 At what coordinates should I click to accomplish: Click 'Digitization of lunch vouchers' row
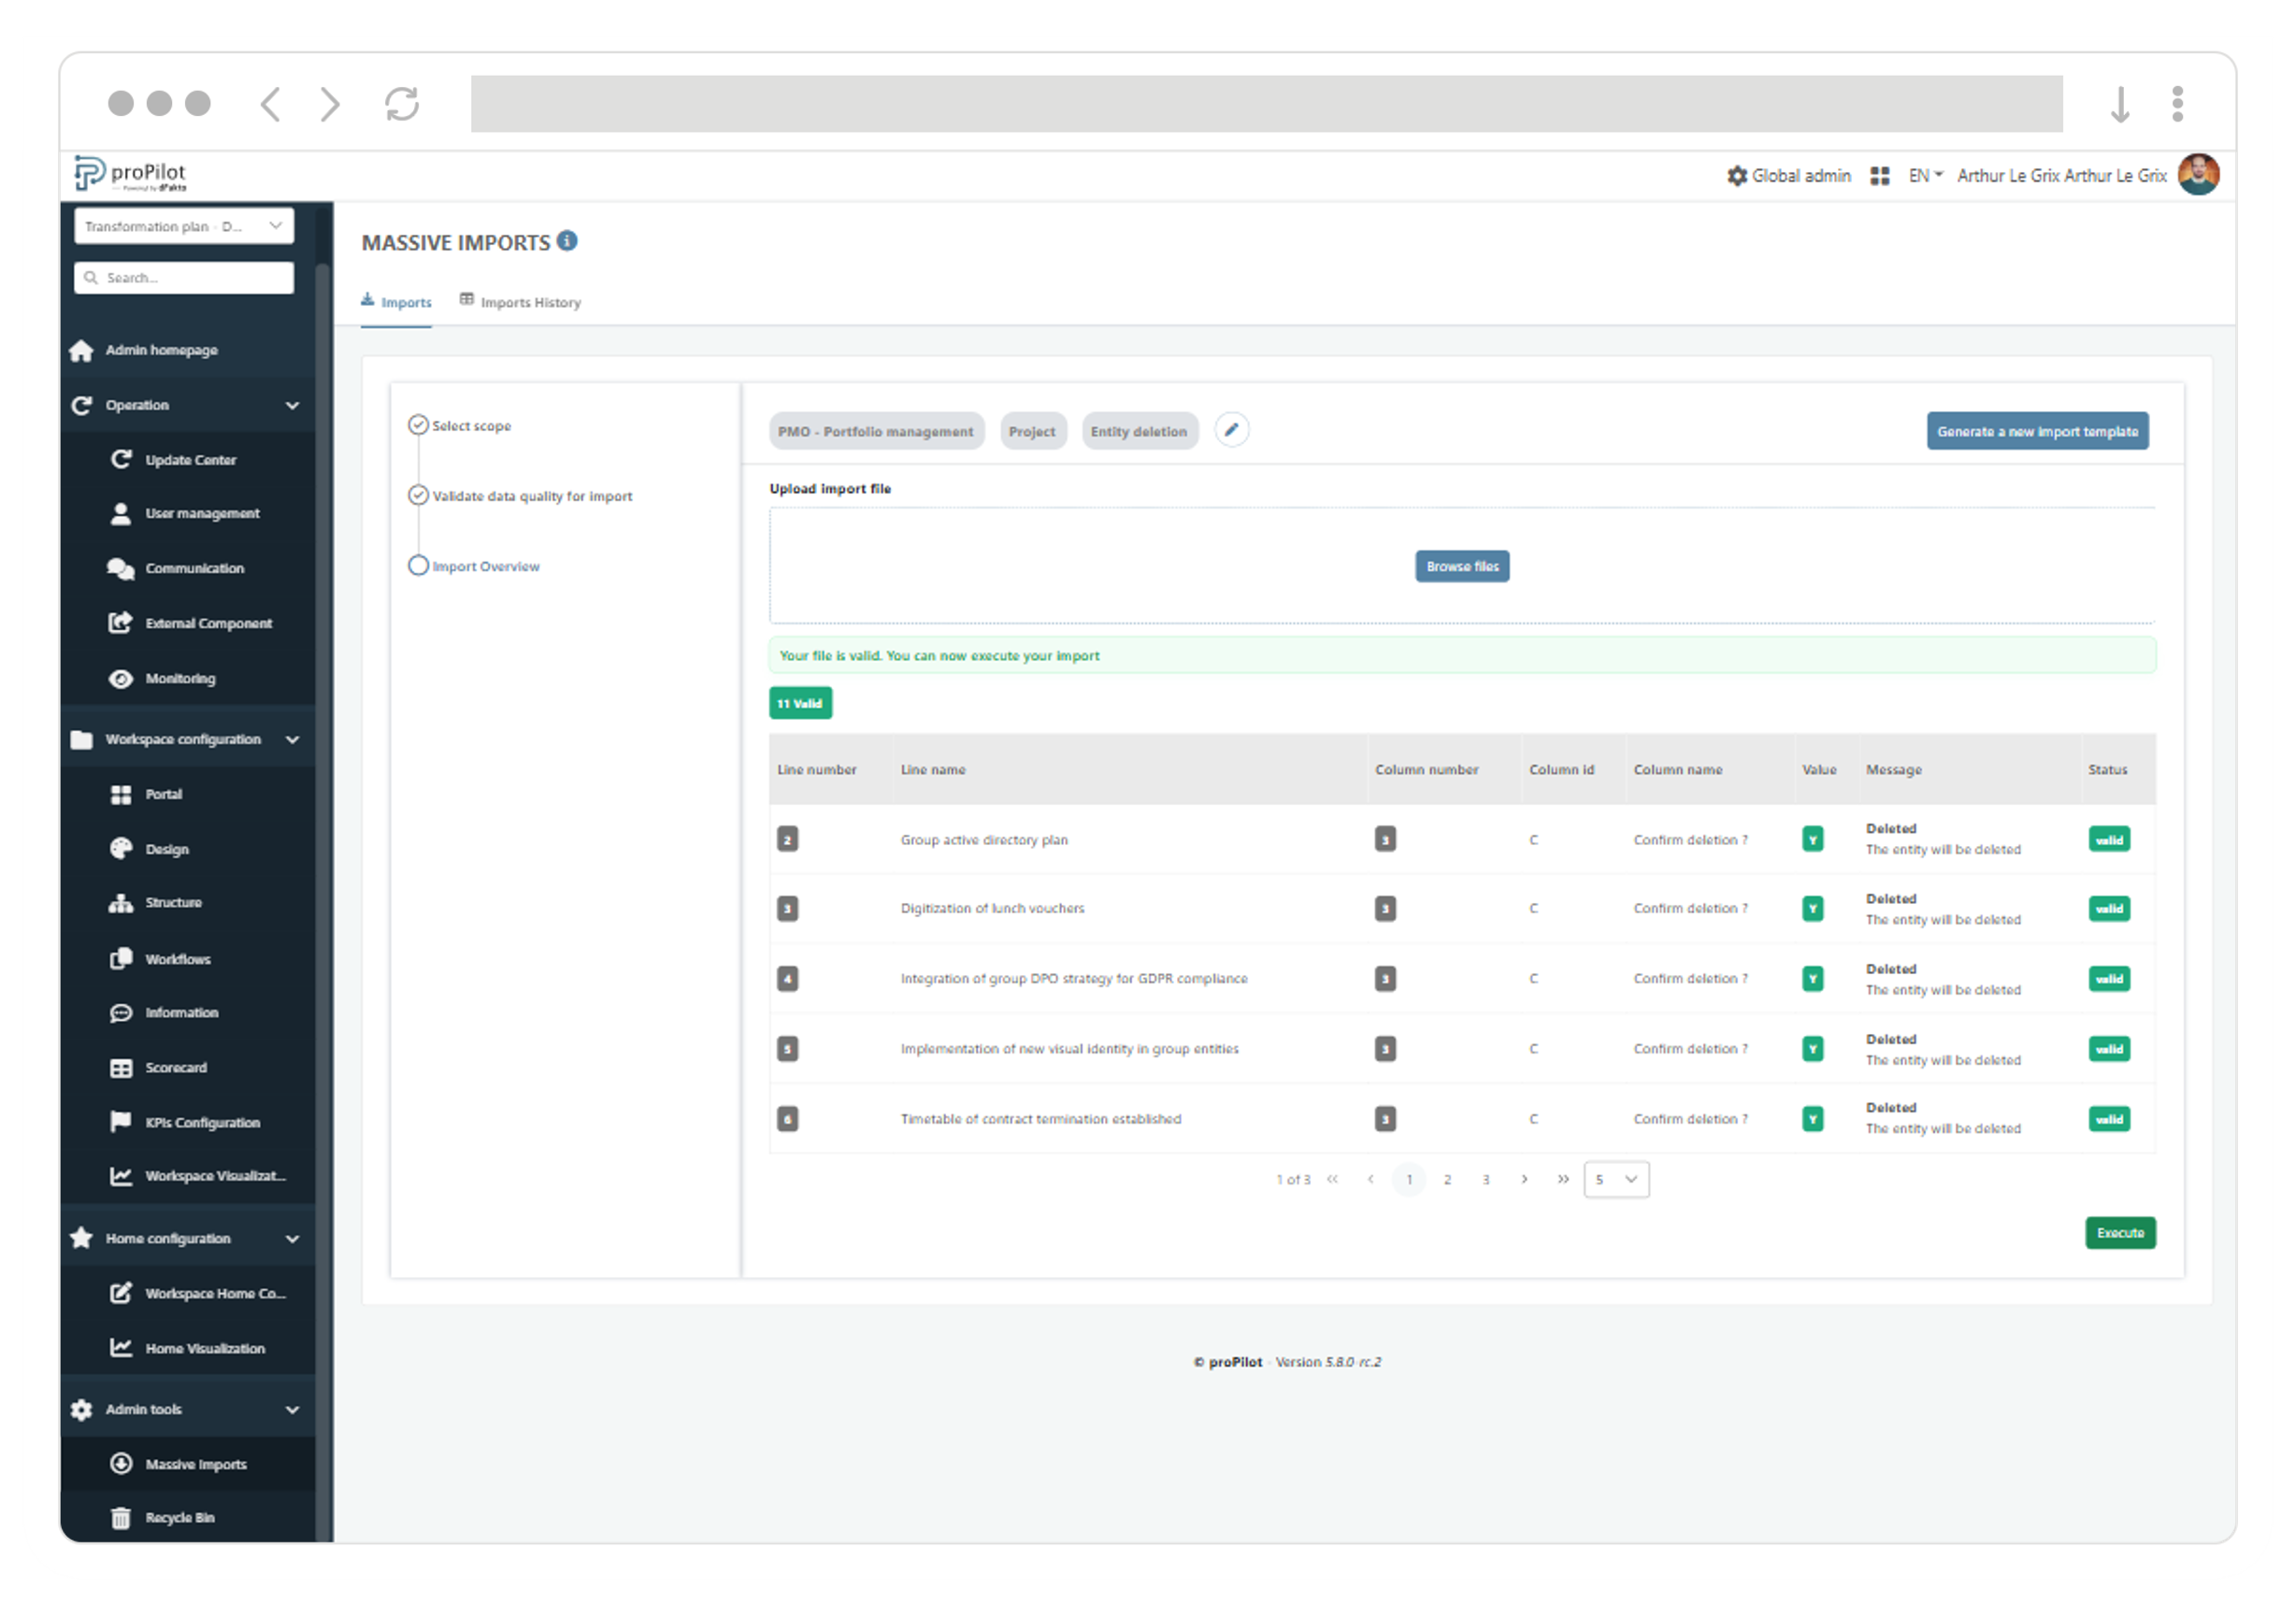coord(1462,908)
